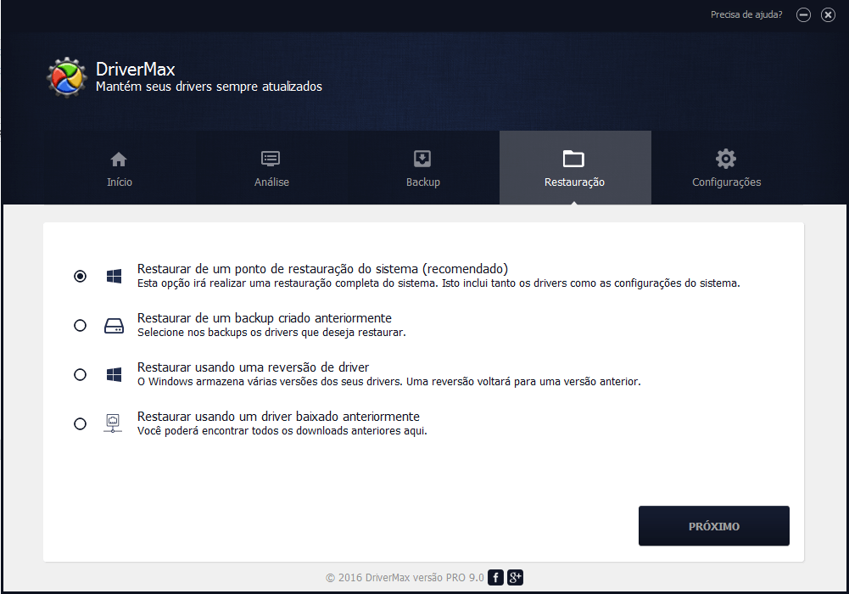This screenshot has width=849, height=594.
Task: Select driver rollback restore radio button
Action: [x=80, y=374]
